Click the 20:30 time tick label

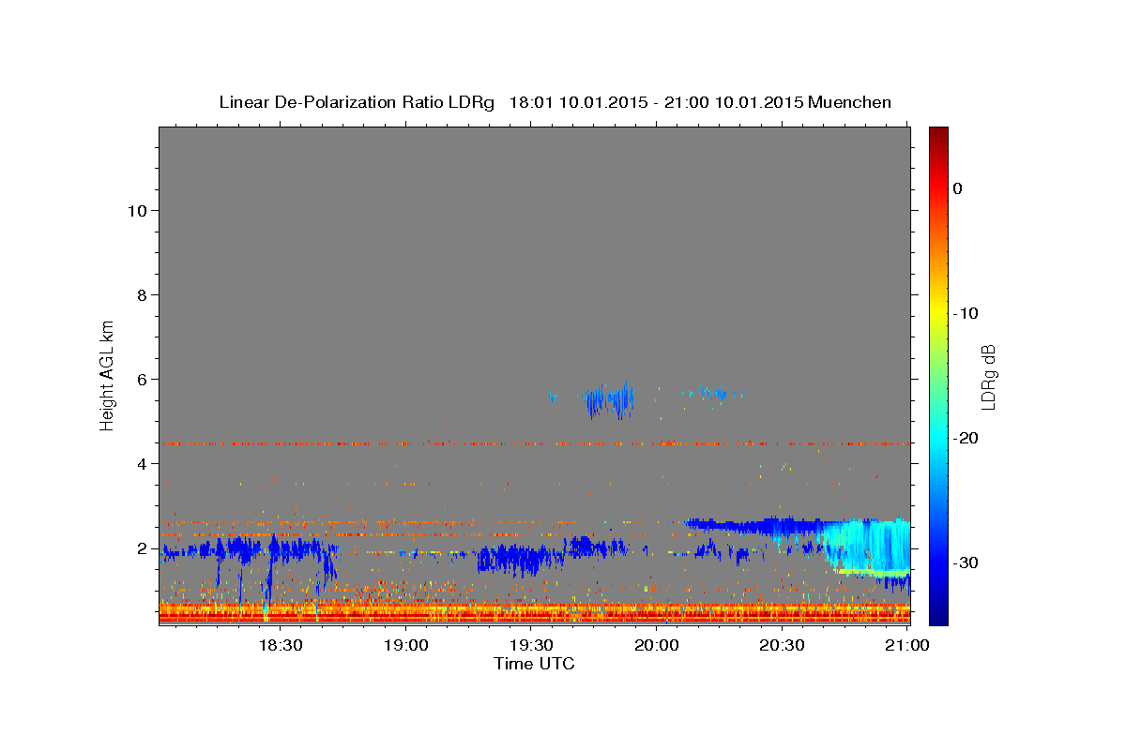(782, 646)
